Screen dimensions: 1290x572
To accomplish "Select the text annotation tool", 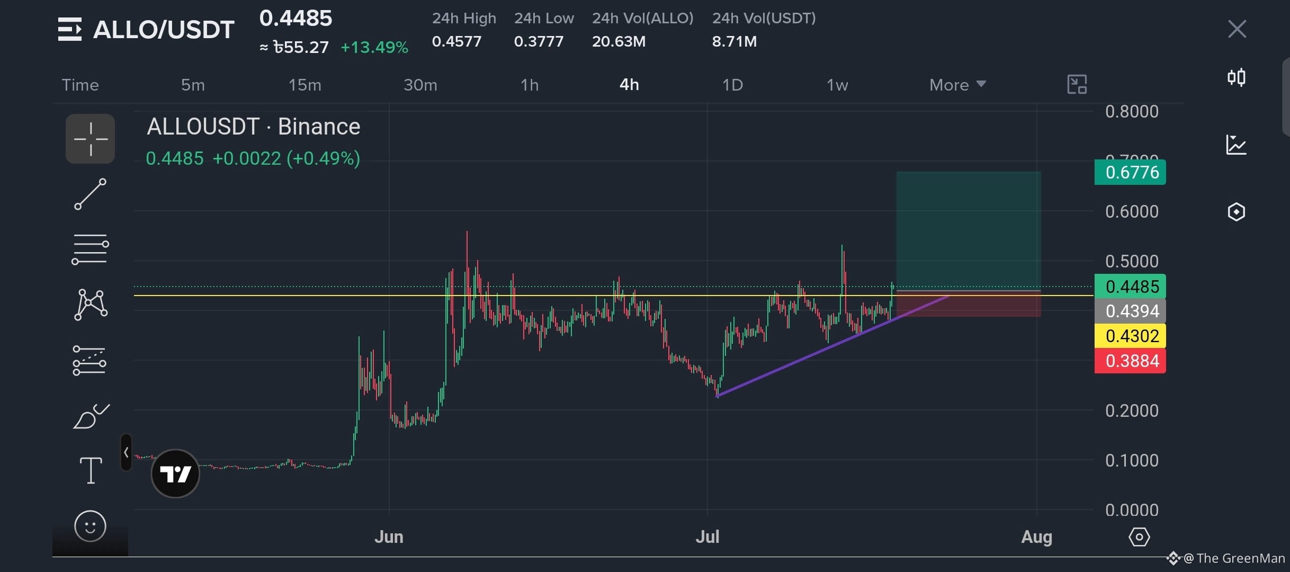I will [91, 470].
